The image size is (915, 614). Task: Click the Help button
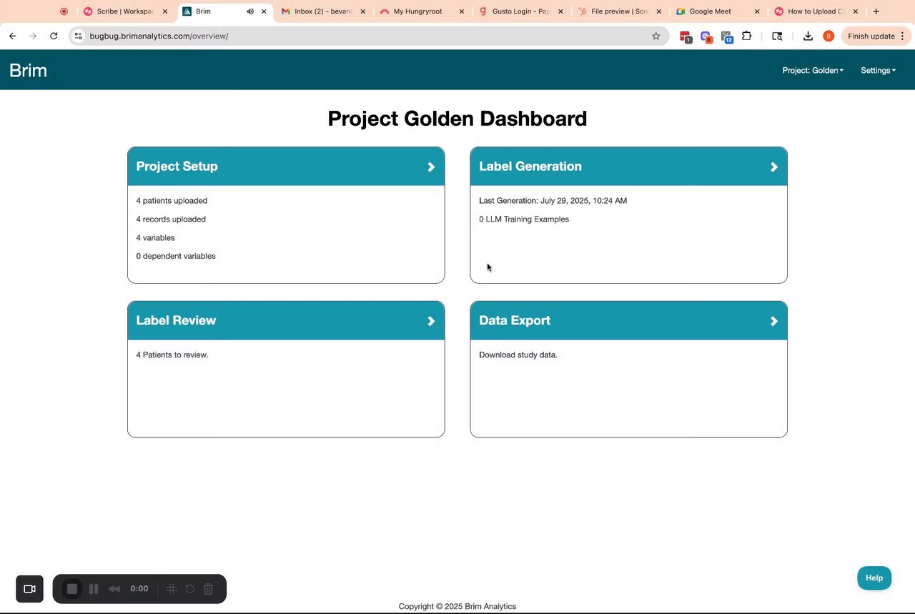(874, 578)
